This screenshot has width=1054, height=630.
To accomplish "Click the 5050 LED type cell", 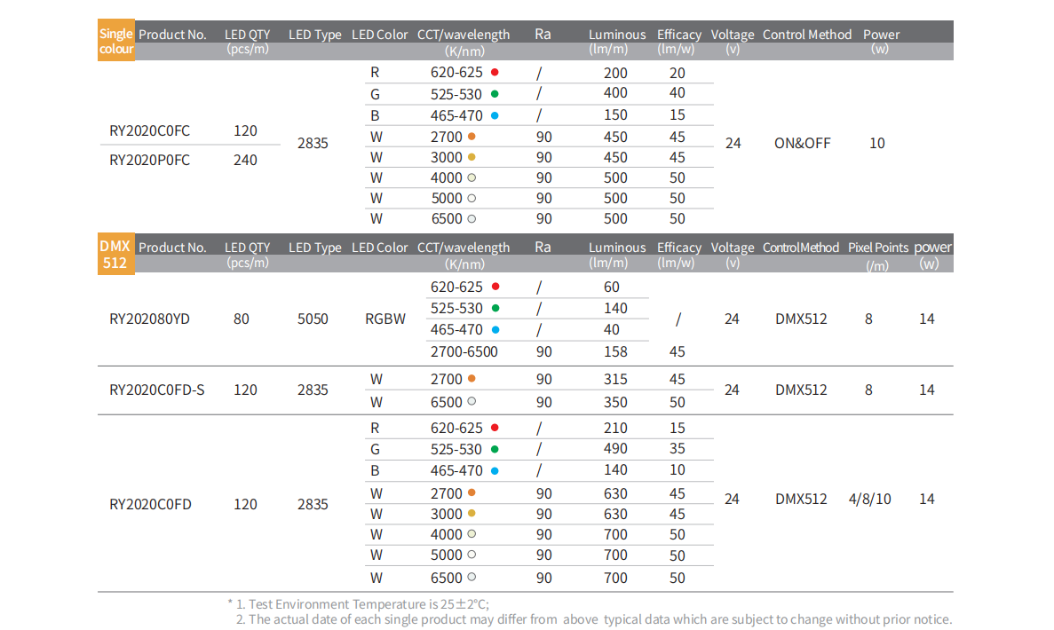I will [x=313, y=319].
